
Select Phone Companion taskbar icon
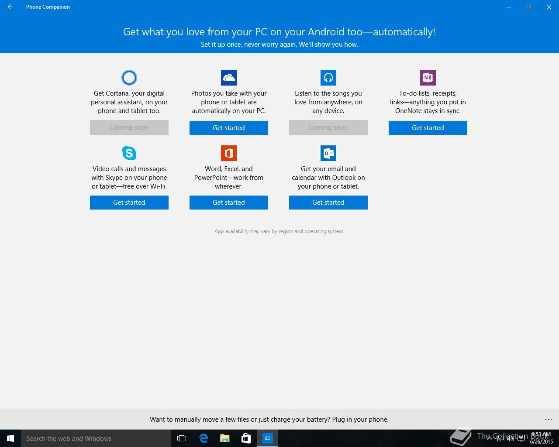[x=268, y=438]
